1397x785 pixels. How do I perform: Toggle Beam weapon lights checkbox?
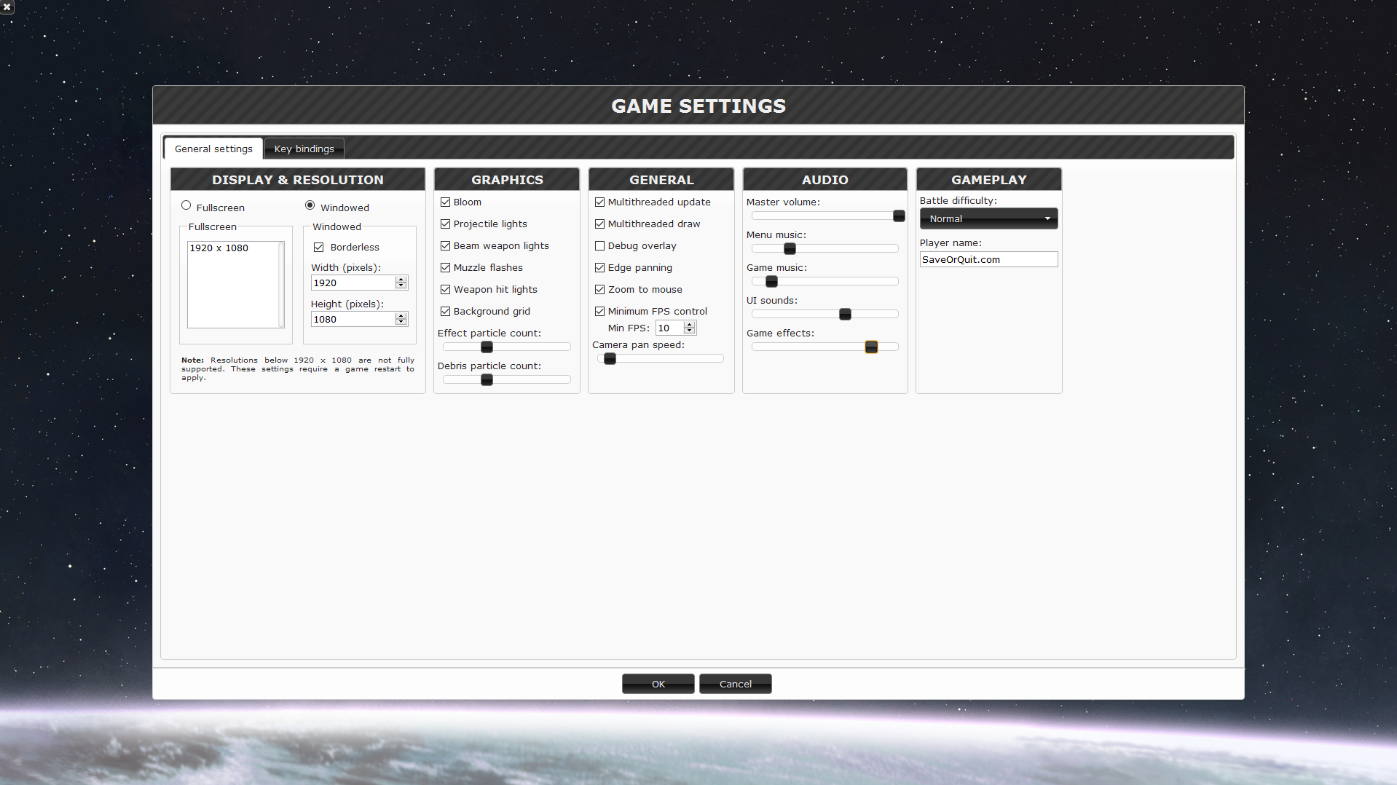point(446,246)
